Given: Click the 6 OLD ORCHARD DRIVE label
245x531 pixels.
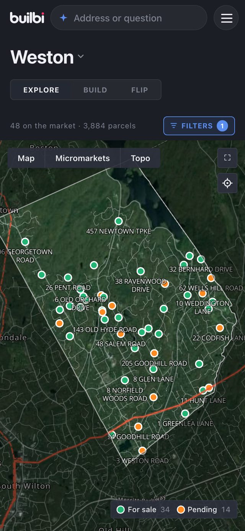Looking at the screenshot, I should (80, 304).
